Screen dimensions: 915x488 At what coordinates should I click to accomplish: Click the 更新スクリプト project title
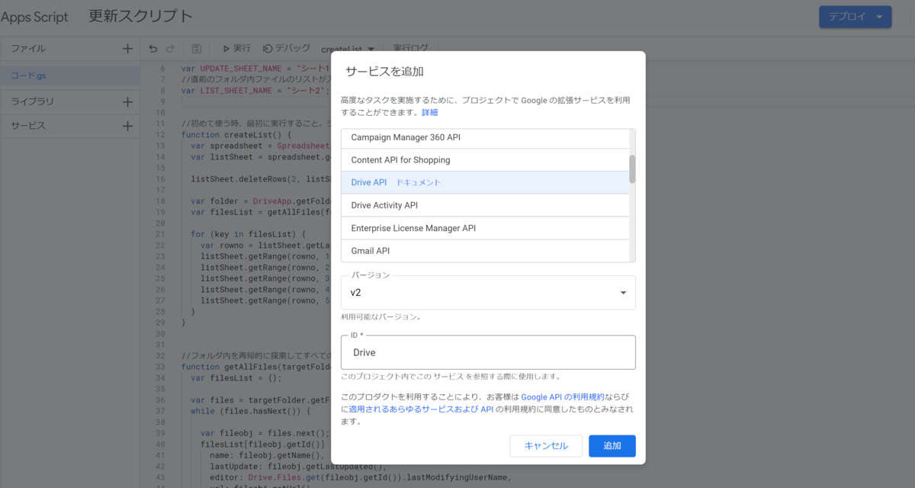[140, 16]
